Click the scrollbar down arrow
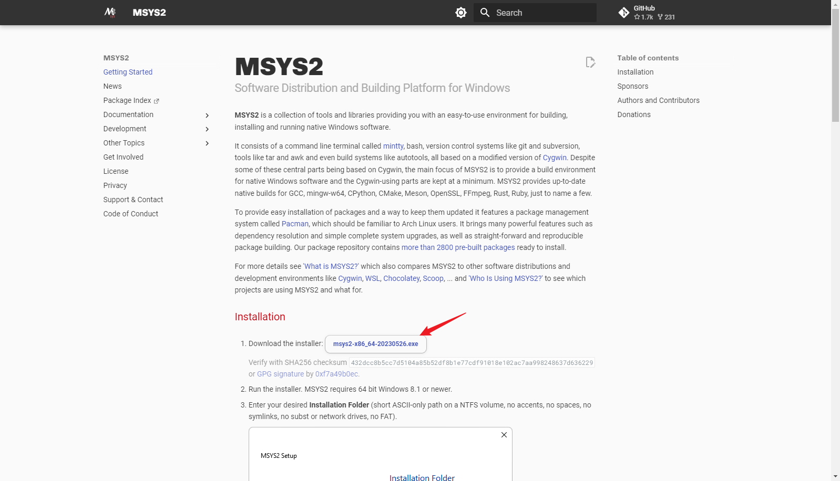The image size is (840, 481). coord(835,476)
